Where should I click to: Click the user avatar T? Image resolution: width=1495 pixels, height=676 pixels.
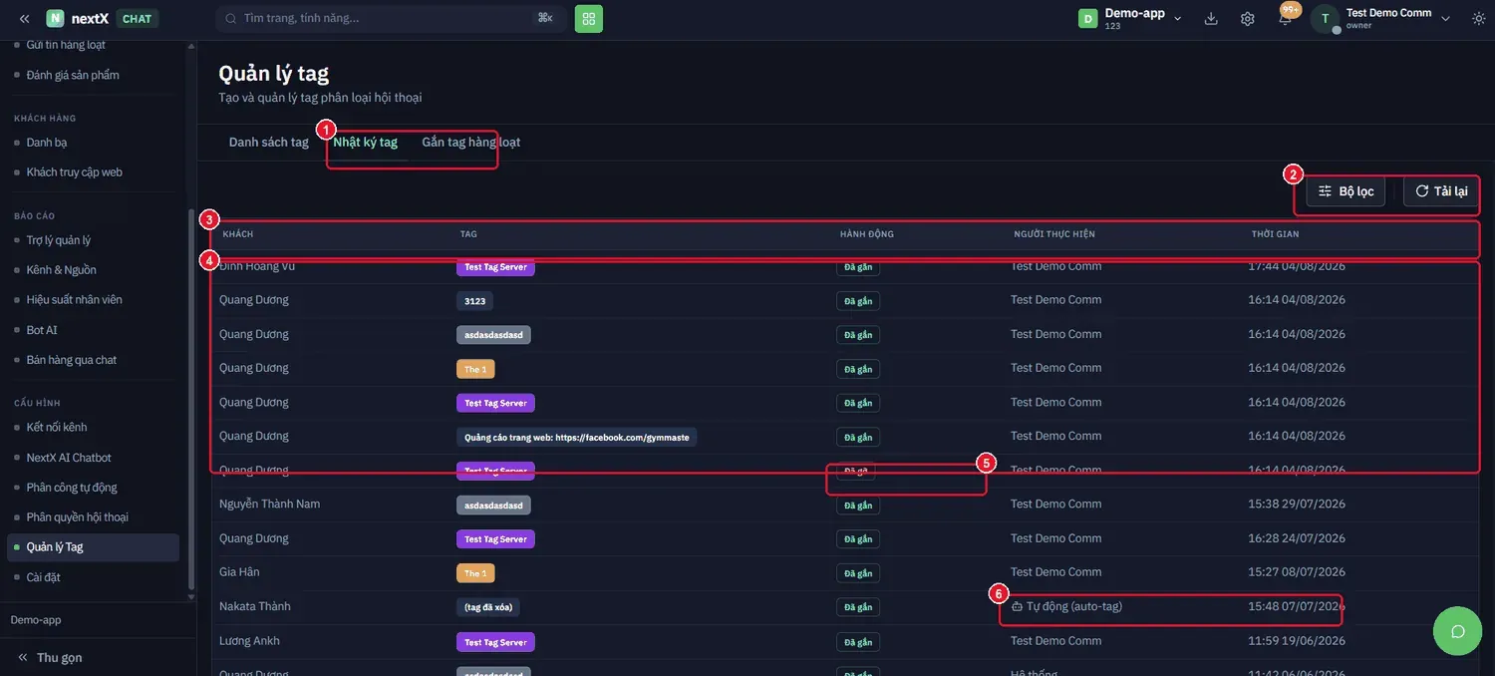[x=1325, y=19]
